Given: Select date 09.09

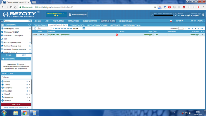Looking at the screenshot, I should 64,28.
